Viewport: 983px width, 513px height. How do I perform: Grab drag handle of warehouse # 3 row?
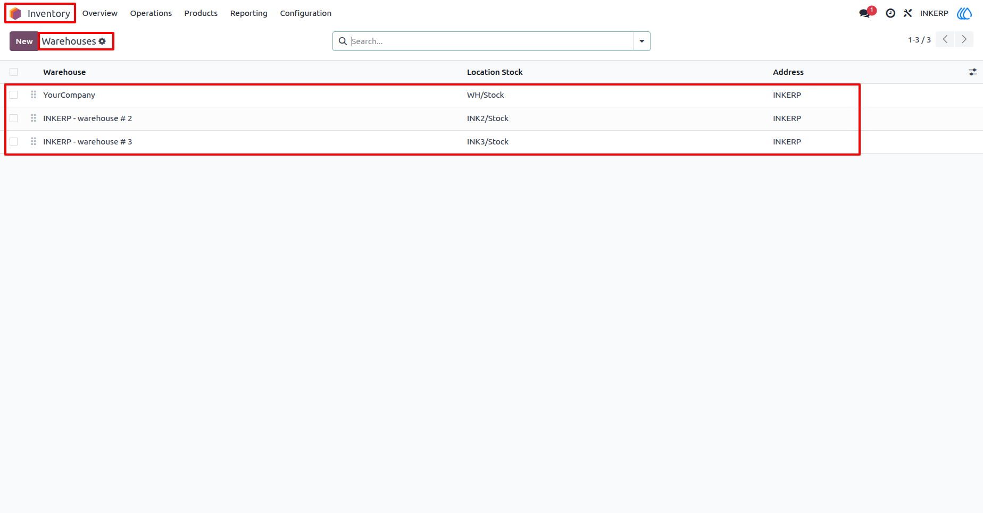point(34,142)
